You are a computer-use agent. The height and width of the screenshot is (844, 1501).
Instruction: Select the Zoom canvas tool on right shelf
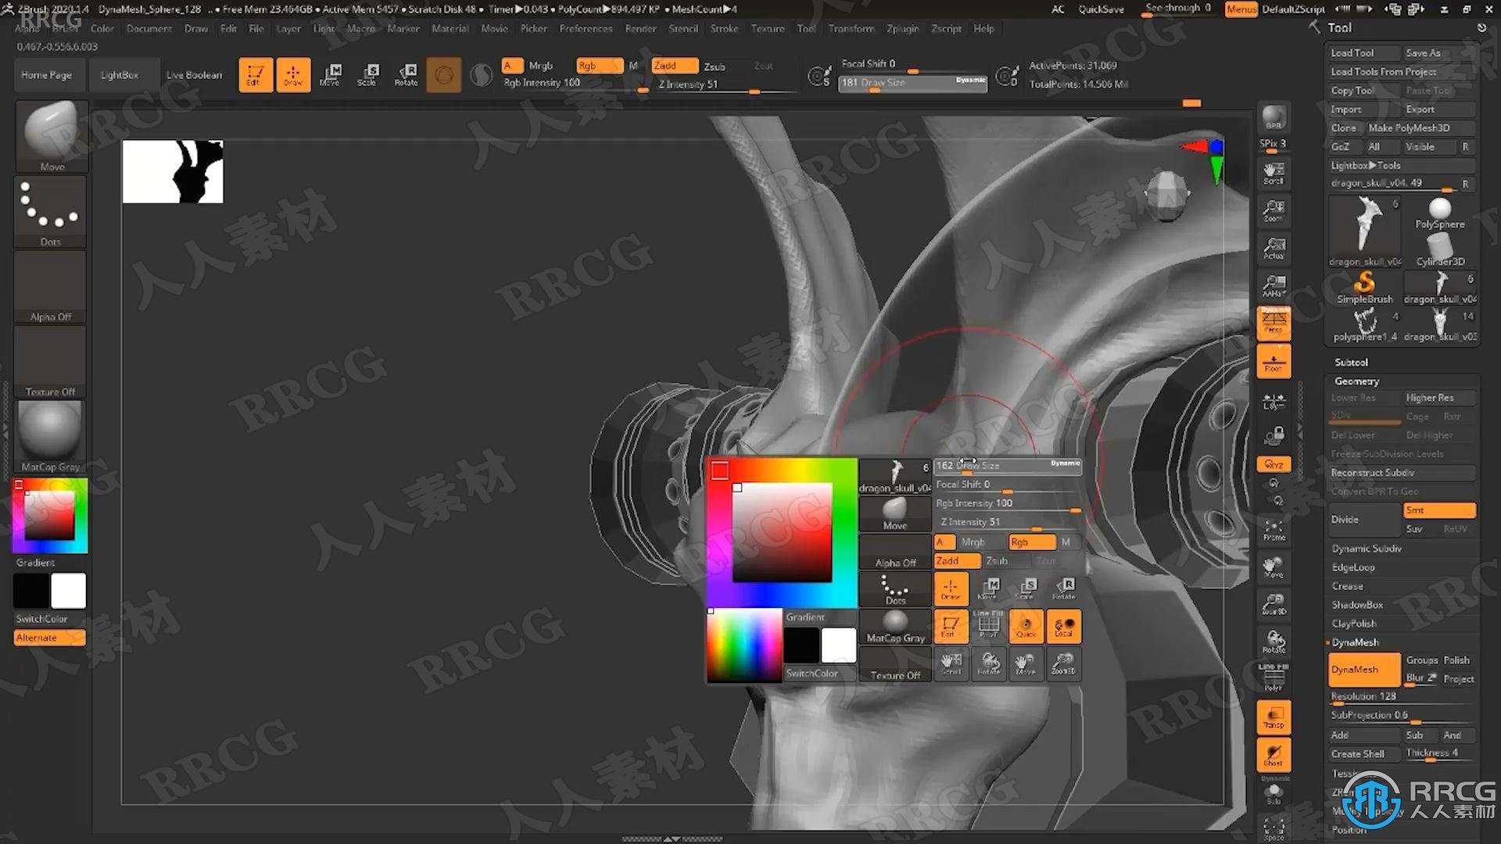1274,210
